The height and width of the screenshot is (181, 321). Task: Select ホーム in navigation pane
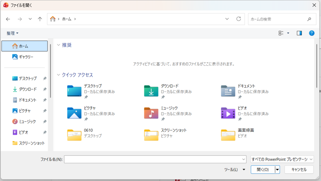[x=25, y=46]
